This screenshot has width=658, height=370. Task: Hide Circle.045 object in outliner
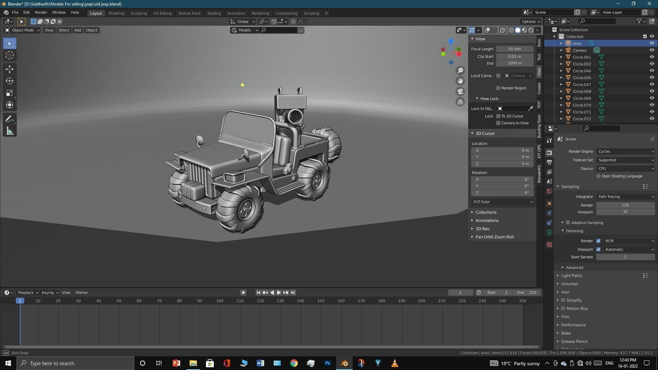pyautogui.click(x=652, y=77)
